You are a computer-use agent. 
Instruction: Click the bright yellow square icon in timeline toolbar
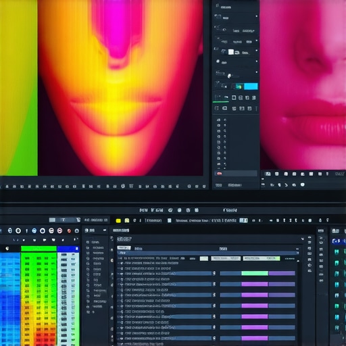[x=118, y=220]
